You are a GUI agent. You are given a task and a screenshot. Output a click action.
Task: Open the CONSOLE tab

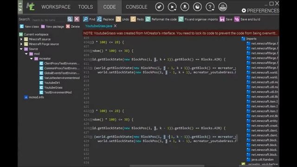pyautogui.click(x=136, y=7)
